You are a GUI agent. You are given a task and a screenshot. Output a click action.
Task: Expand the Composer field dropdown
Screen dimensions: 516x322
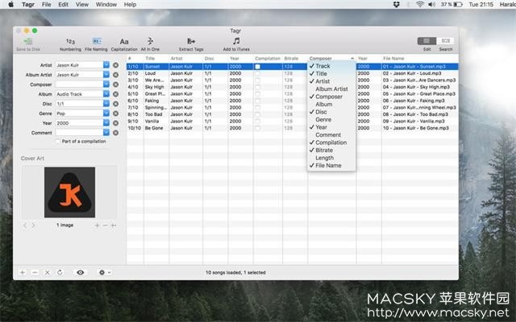[x=106, y=84]
